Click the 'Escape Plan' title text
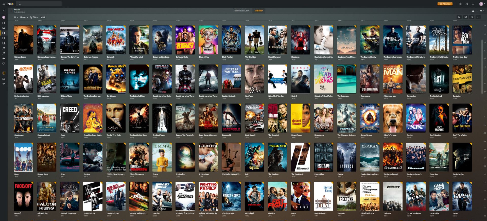Screen dimensions: 487x221 (x=319, y=174)
